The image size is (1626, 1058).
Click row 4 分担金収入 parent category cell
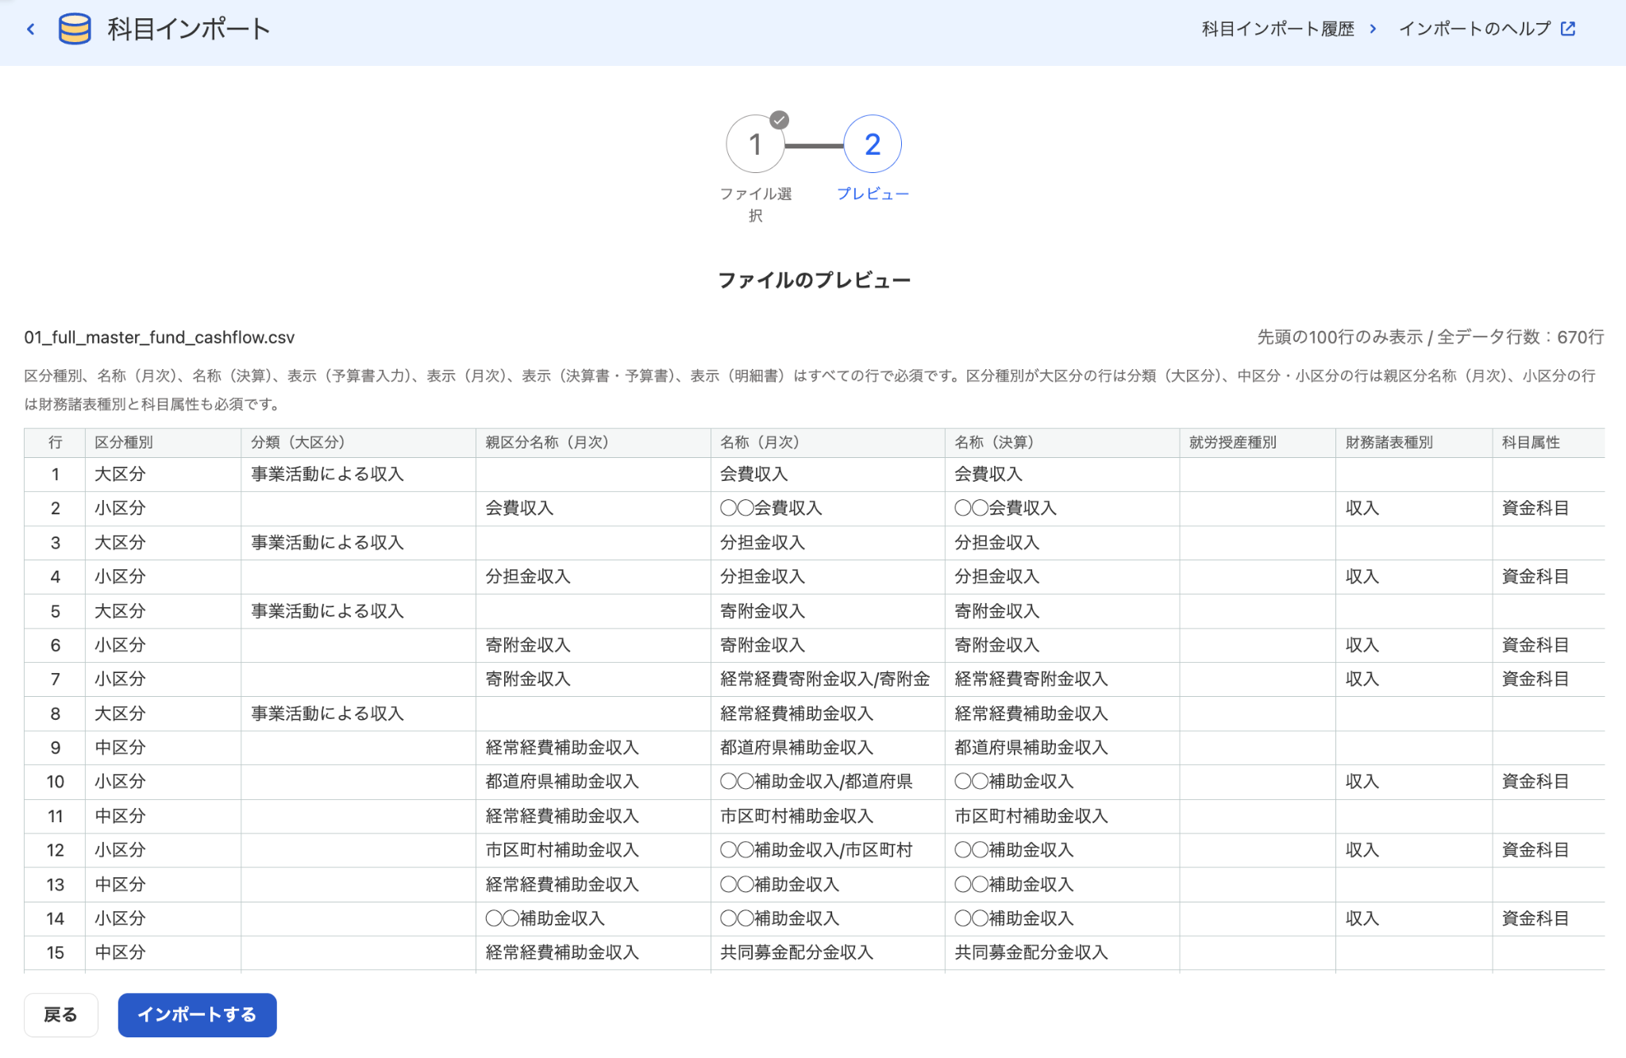point(593,577)
